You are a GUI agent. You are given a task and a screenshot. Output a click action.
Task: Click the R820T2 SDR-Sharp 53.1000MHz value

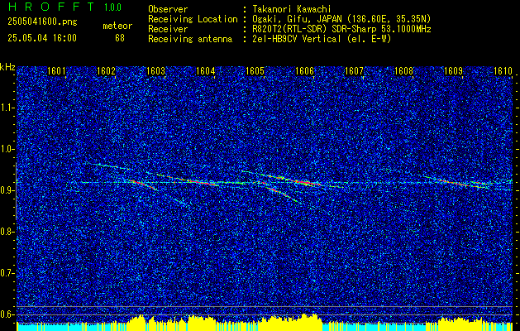pyautogui.click(x=342, y=29)
